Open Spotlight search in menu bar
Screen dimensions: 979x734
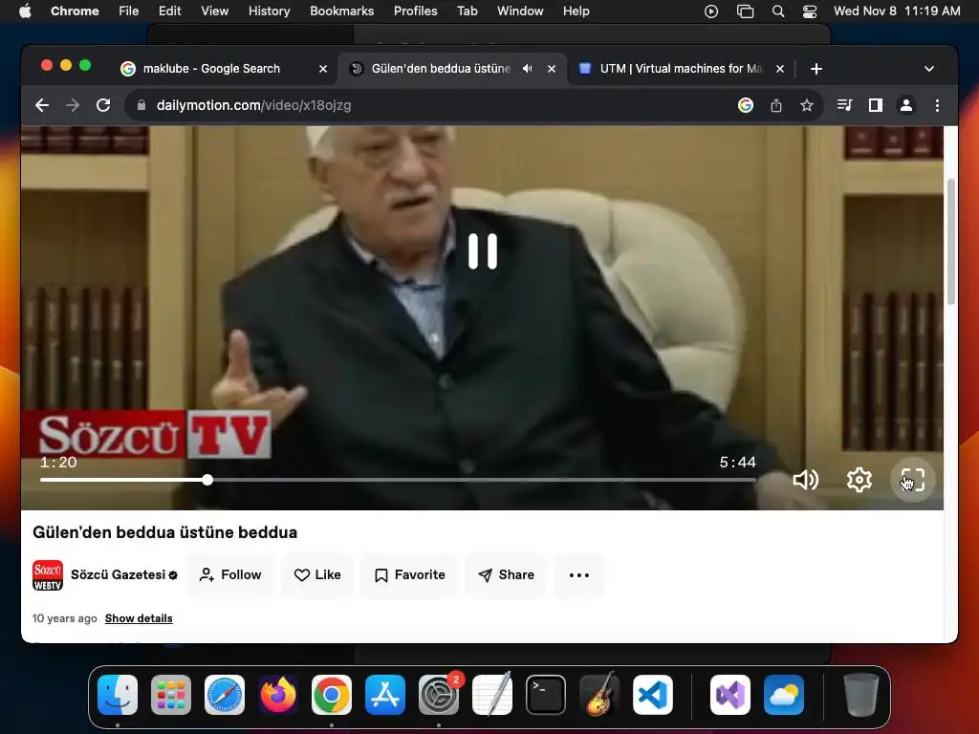point(778,11)
